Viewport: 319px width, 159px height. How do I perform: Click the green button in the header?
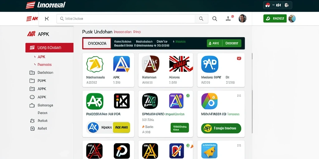pos(275,18)
